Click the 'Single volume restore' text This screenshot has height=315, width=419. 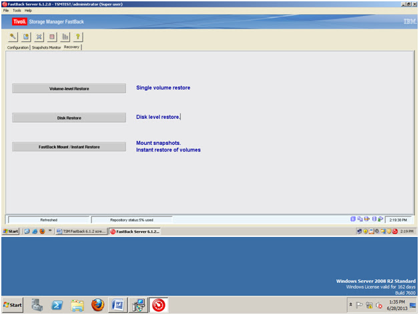pyautogui.click(x=163, y=87)
